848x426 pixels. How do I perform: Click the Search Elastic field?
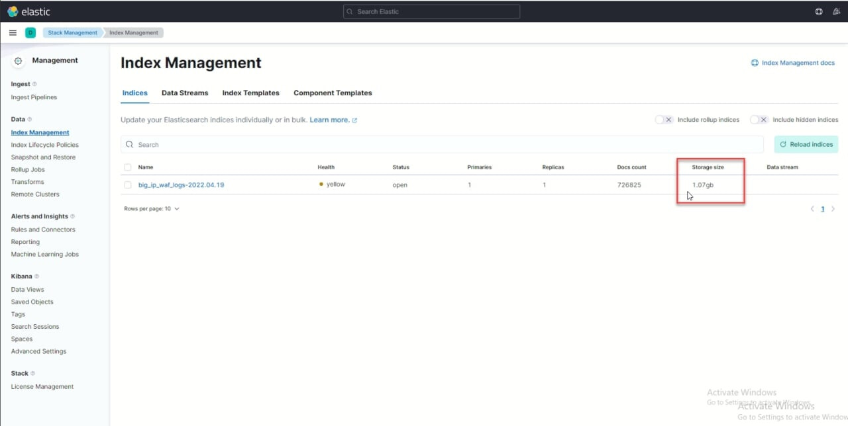click(x=431, y=11)
